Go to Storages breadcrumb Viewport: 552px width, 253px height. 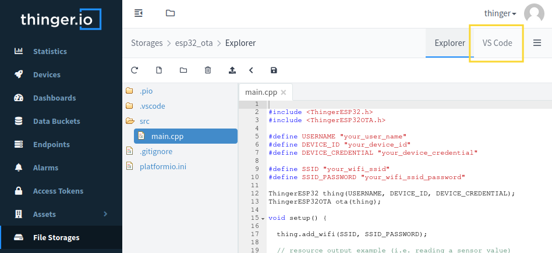[147, 43]
